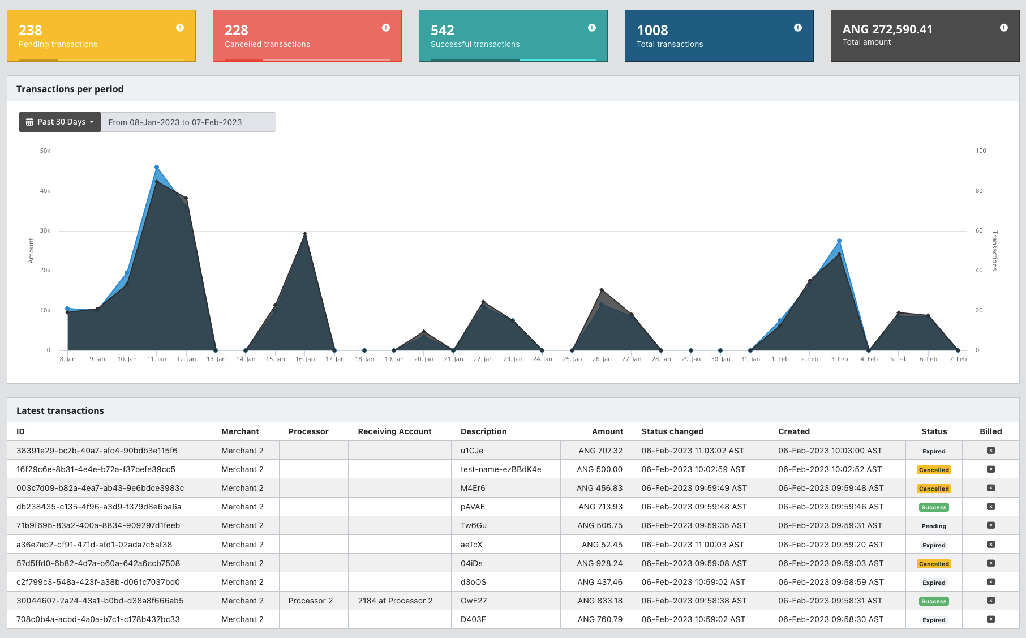This screenshot has height=638, width=1026.
Task: Click billed icon in row Tw6Gu
Action: (991, 525)
